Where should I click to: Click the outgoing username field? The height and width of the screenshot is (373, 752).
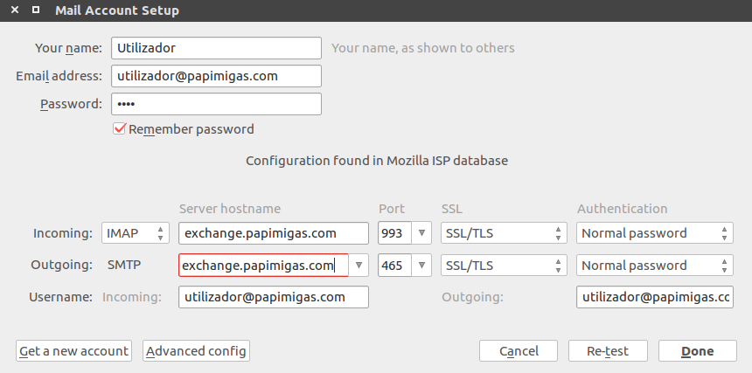654,297
